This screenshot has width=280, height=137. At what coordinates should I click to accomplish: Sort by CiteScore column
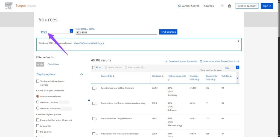[x=158, y=76]
